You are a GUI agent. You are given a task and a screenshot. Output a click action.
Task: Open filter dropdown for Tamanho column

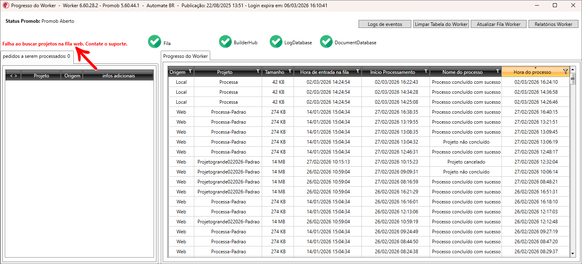point(290,72)
